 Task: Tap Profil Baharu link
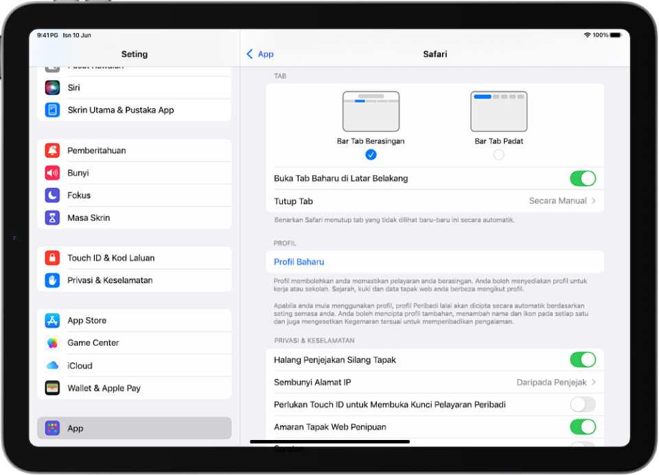tap(299, 262)
